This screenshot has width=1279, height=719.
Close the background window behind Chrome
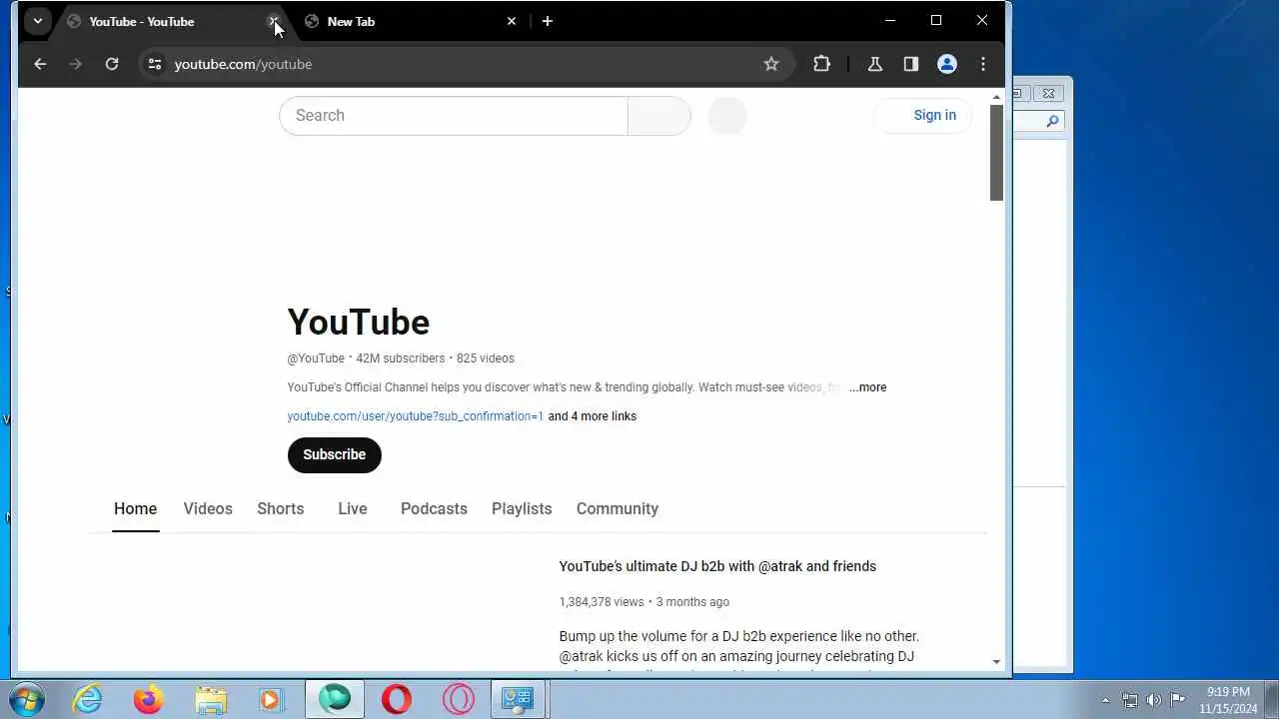pyautogui.click(x=1048, y=94)
